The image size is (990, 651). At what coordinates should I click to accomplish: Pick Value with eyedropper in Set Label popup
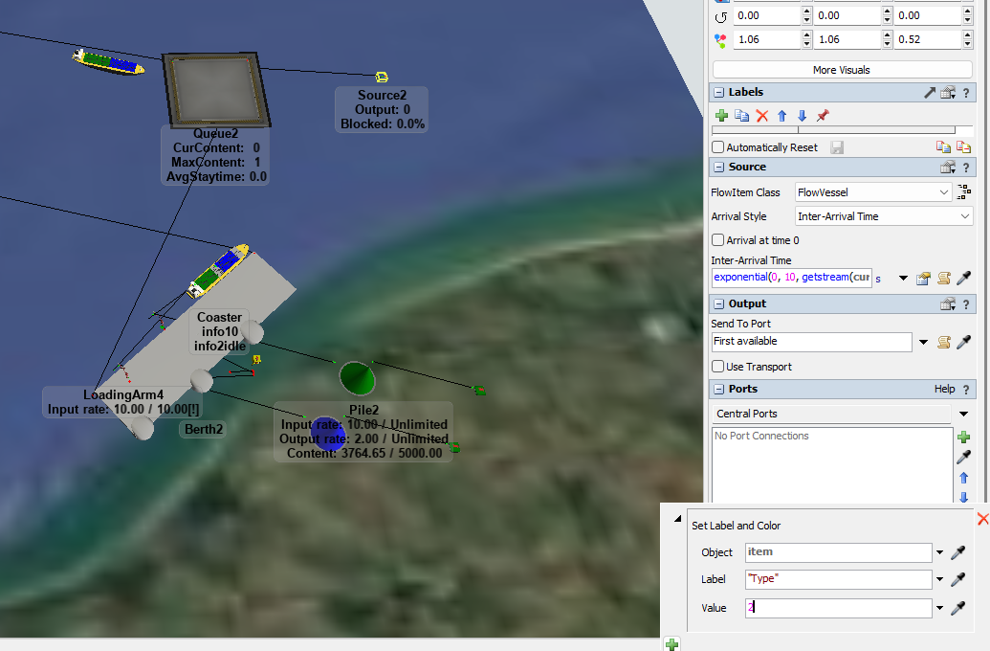pos(957,608)
